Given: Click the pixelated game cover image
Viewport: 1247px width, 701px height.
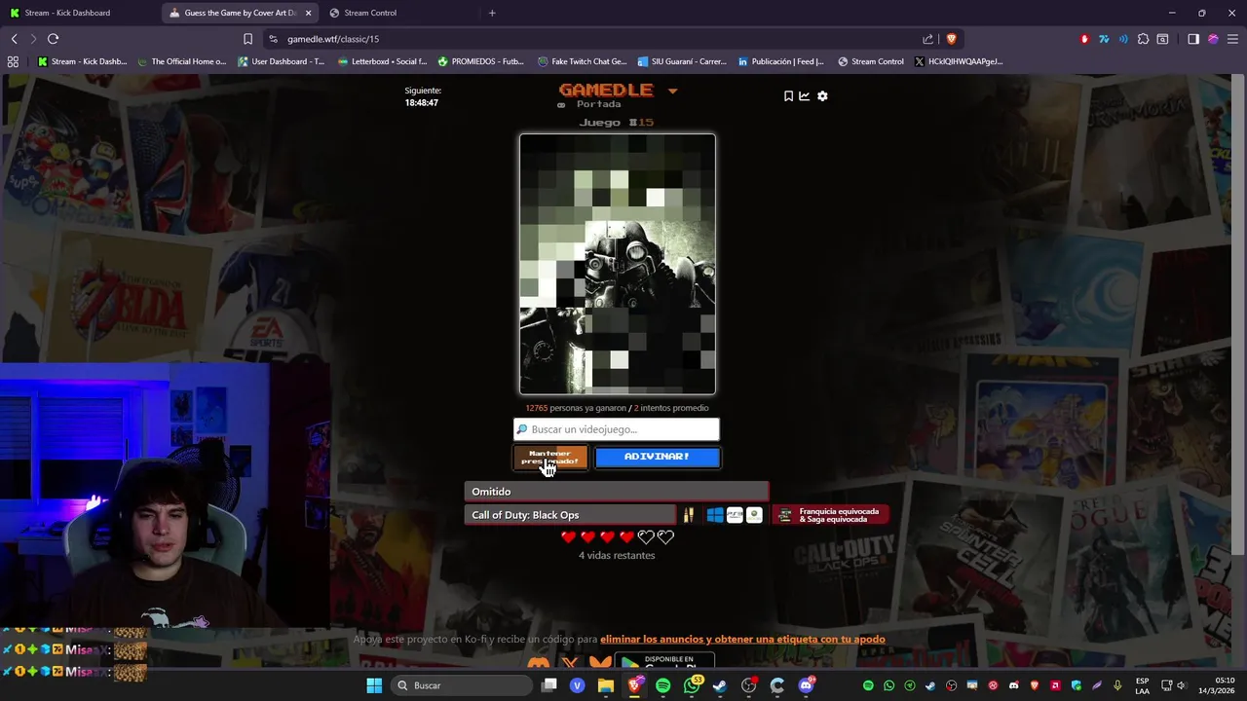Looking at the screenshot, I should 618,264.
